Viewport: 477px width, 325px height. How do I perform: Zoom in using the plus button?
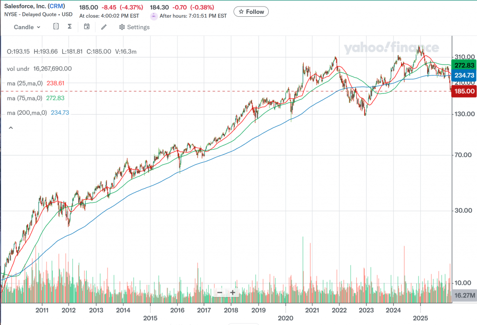[232, 293]
